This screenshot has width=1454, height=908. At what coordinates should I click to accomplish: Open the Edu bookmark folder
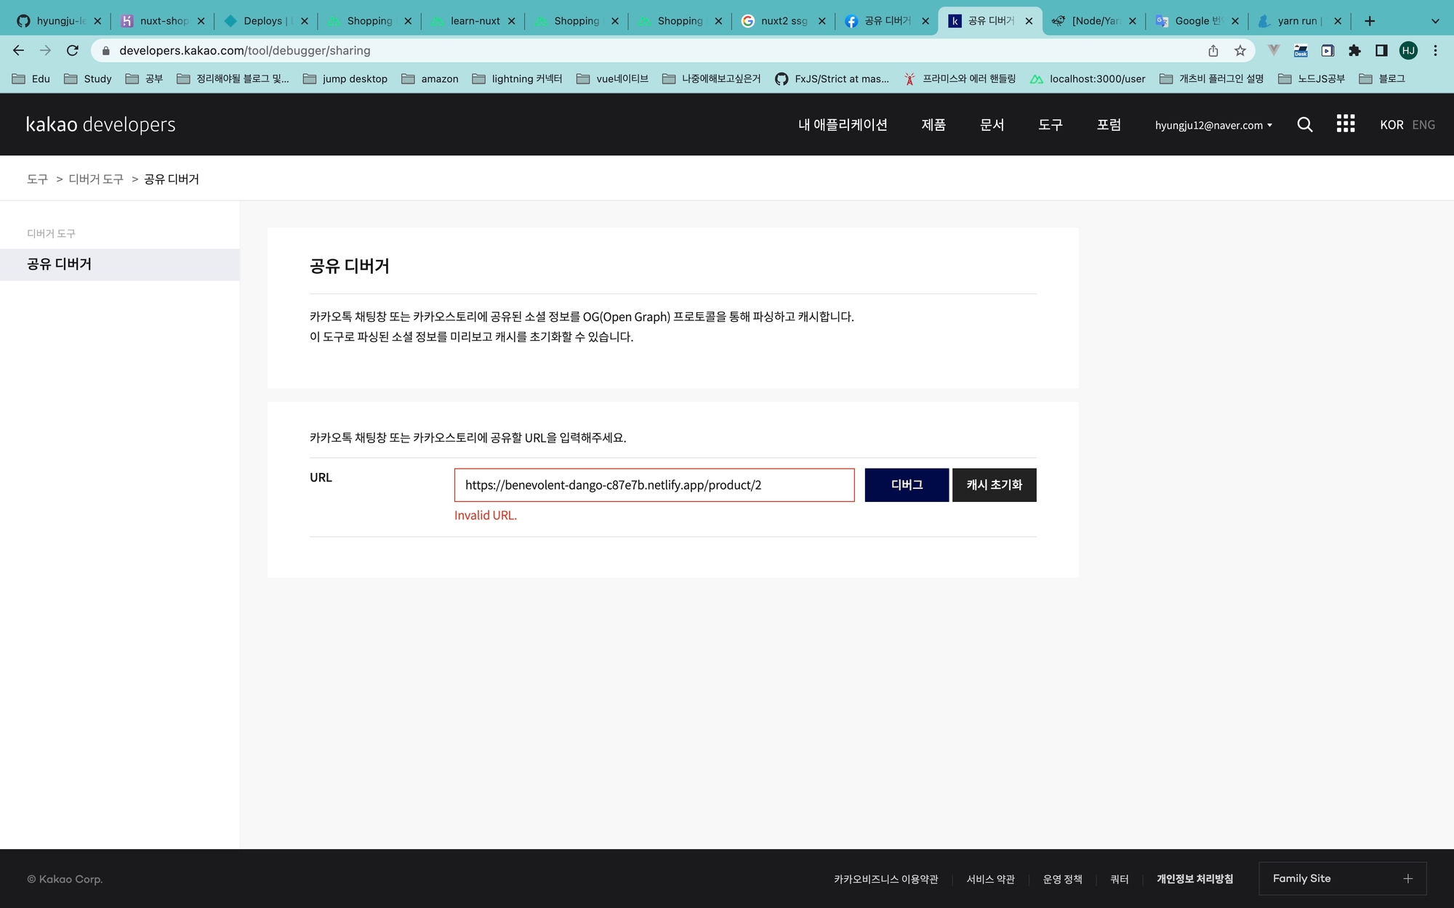coord(31,78)
